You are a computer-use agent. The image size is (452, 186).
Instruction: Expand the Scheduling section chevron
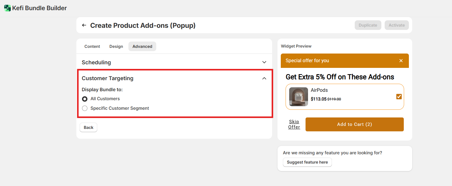coord(264,62)
